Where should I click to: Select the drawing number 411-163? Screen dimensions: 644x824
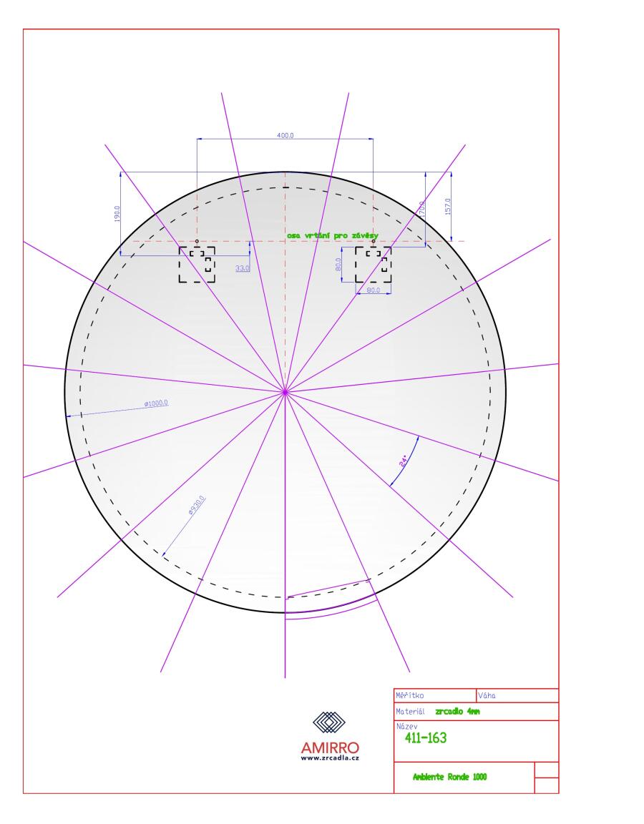click(x=421, y=739)
